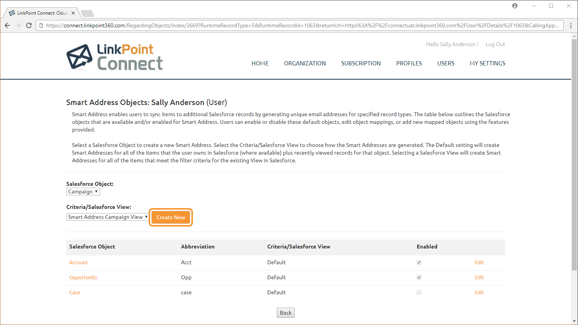578x325 pixels.
Task: Click Edit for the Case row
Action: pos(479,292)
